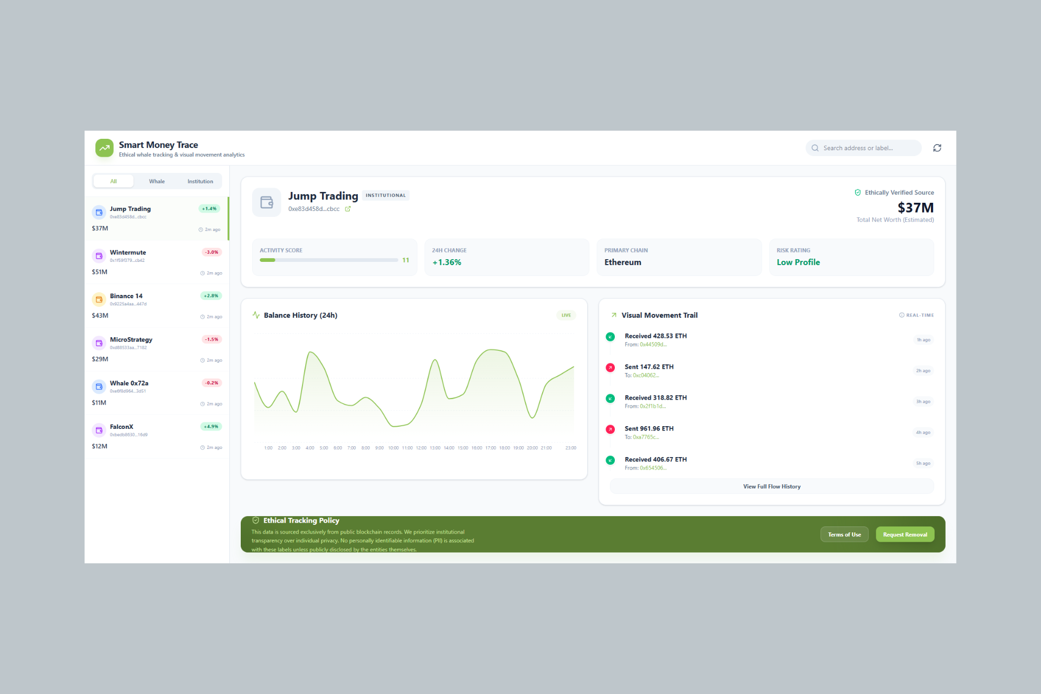Viewport: 1041px width, 694px height.
Task: Click the Request Removal button
Action: (904, 534)
